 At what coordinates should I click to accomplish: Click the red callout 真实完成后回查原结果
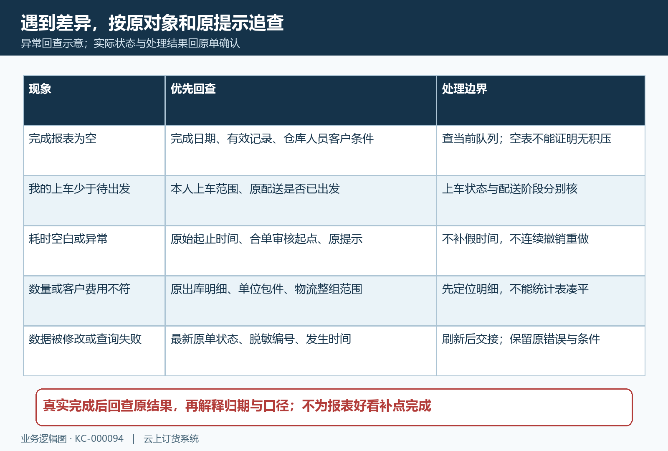[x=334, y=407]
